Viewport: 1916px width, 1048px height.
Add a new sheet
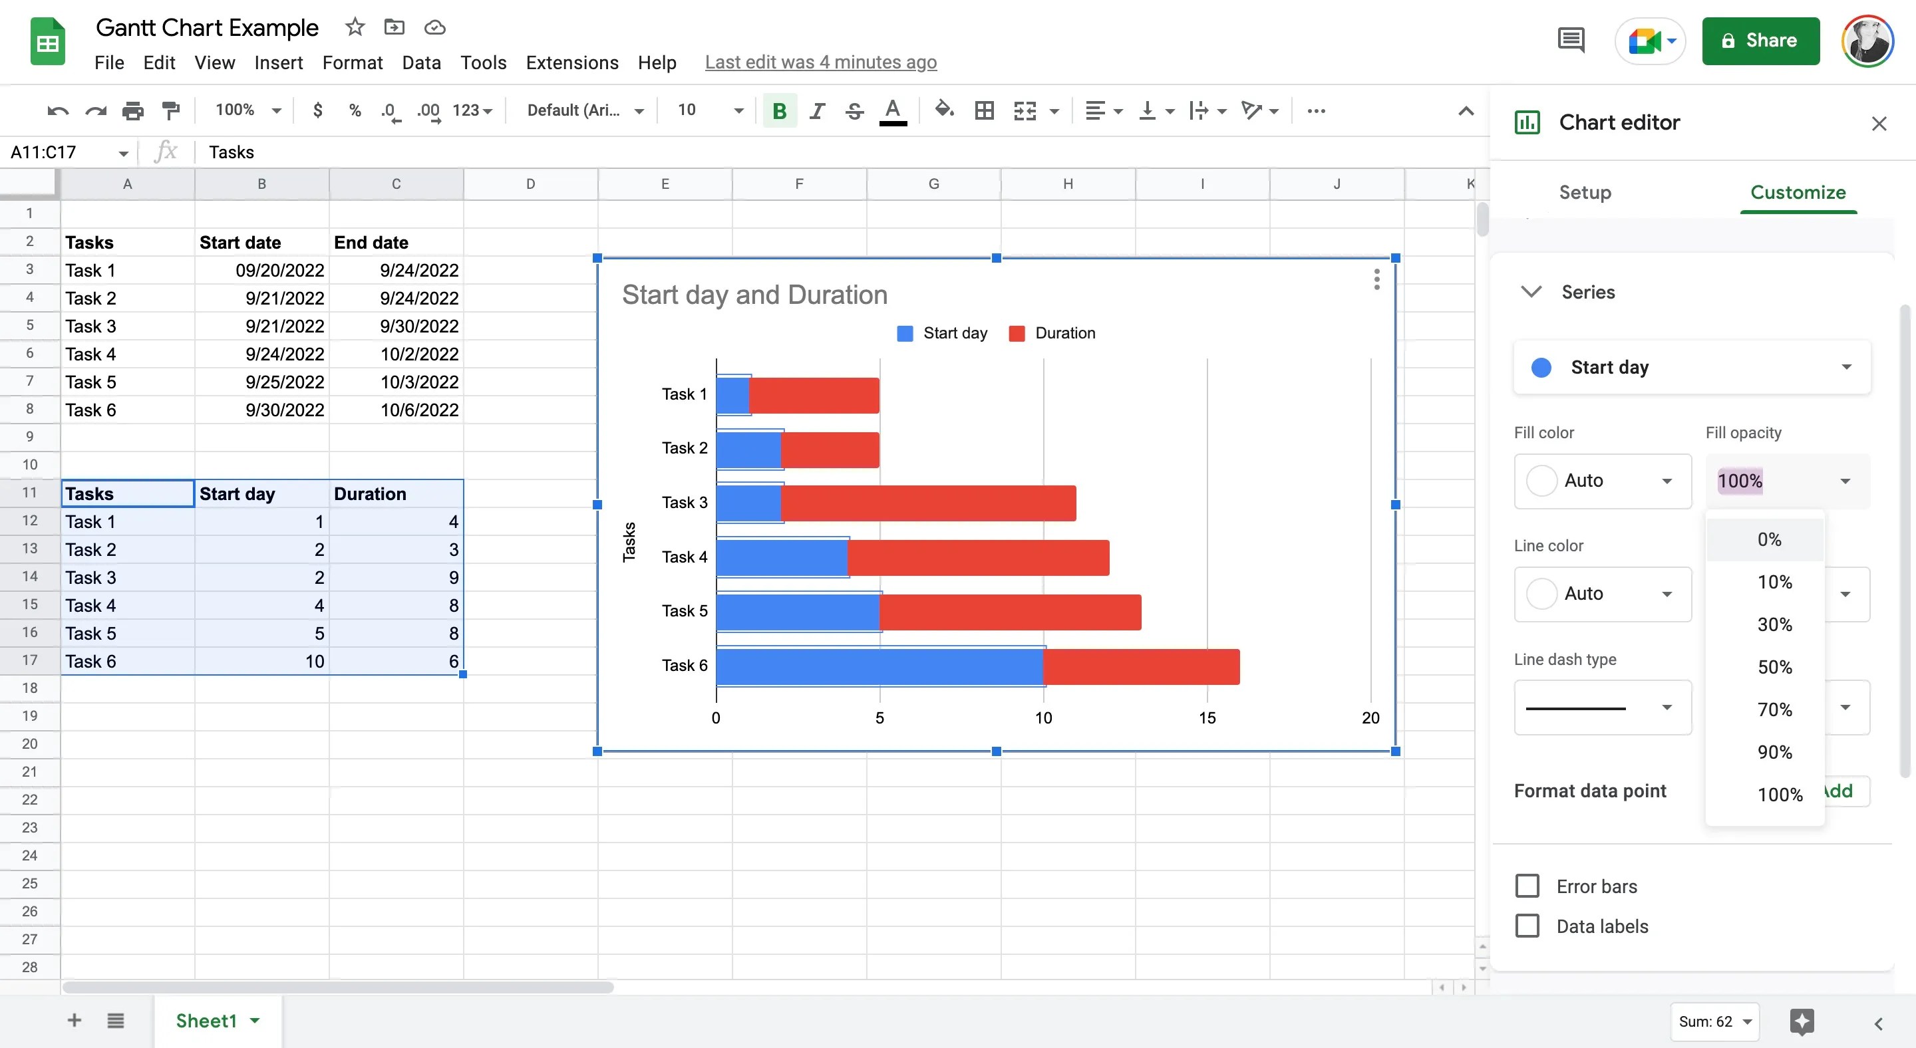74,1021
